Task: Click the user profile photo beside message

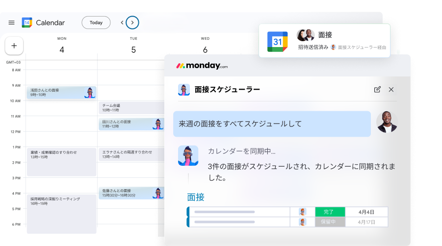Action: [x=387, y=122]
